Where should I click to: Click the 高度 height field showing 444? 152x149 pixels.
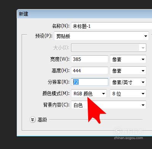coord(90,70)
